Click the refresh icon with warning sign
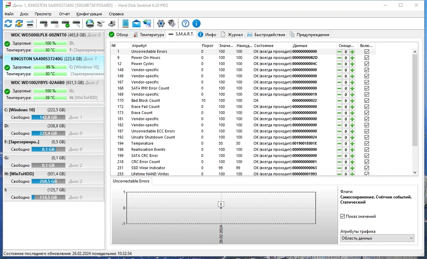Screen dimensions: 427x259 (19, 23)
